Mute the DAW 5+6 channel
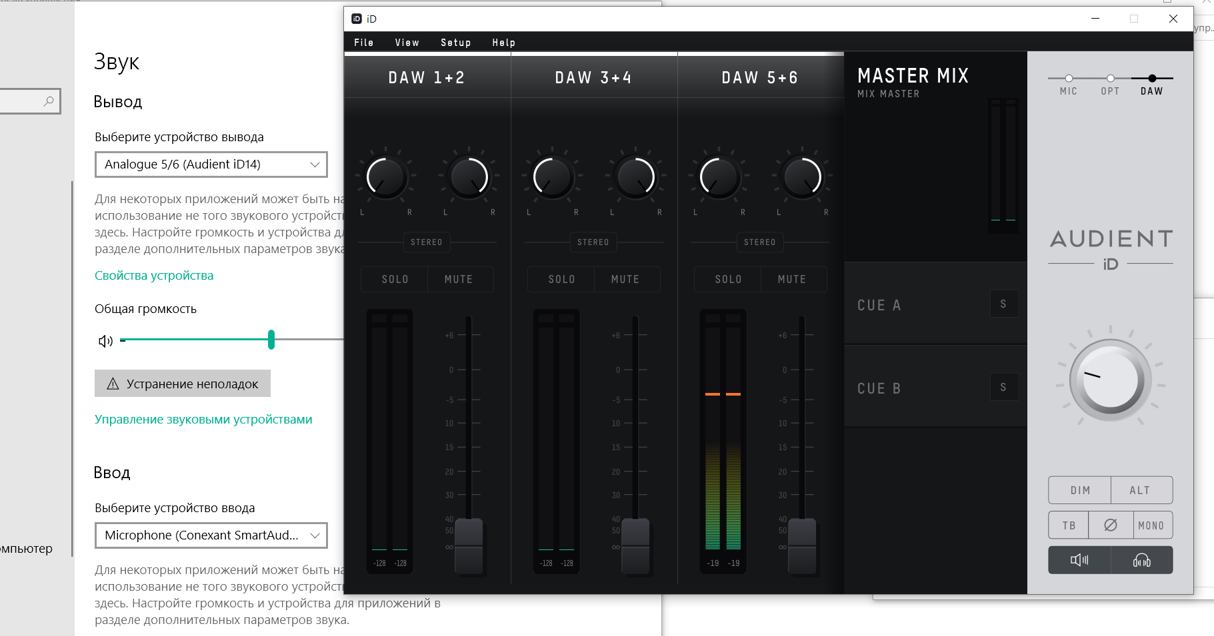 (x=793, y=280)
